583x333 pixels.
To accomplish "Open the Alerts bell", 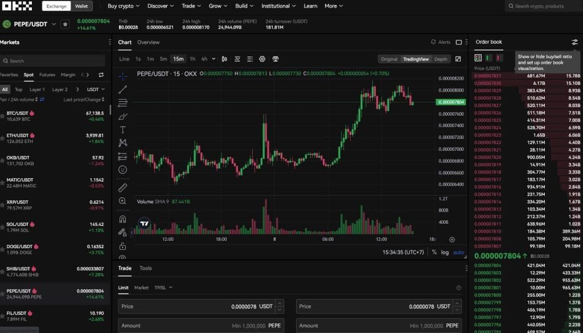I will pyautogui.click(x=441, y=42).
